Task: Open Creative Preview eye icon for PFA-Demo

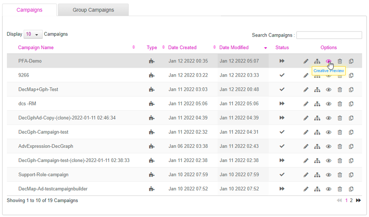Action: click(328, 61)
